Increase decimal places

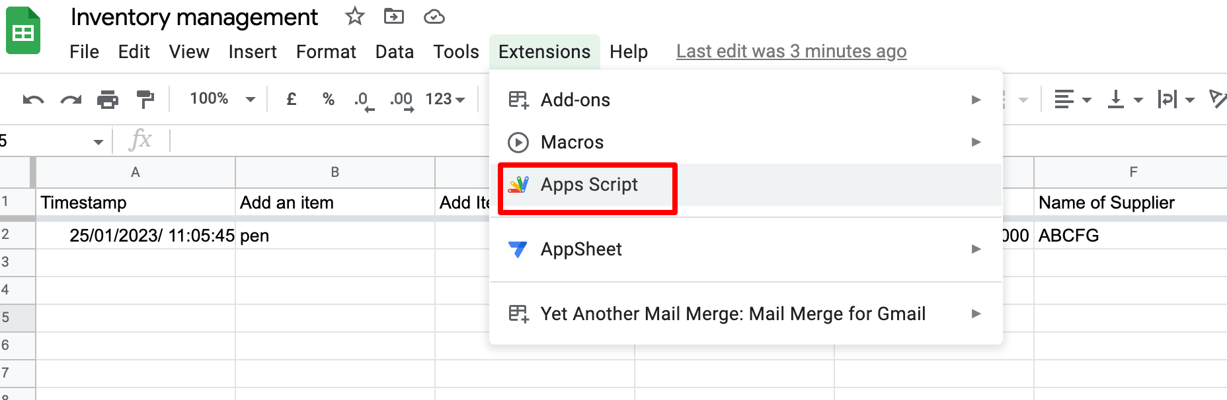click(x=402, y=100)
